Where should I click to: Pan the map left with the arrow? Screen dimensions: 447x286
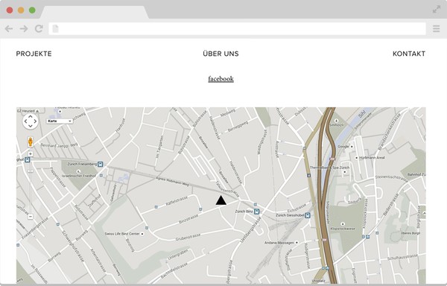25,121
